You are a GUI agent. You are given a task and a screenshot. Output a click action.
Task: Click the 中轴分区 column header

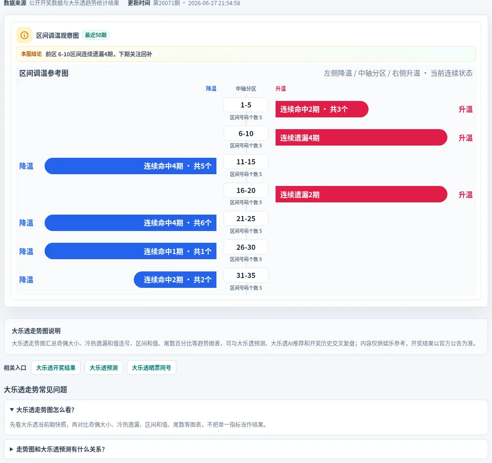tap(246, 89)
